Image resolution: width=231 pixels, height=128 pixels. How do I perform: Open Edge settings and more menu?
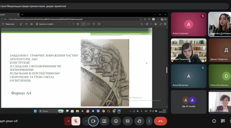click(158, 19)
